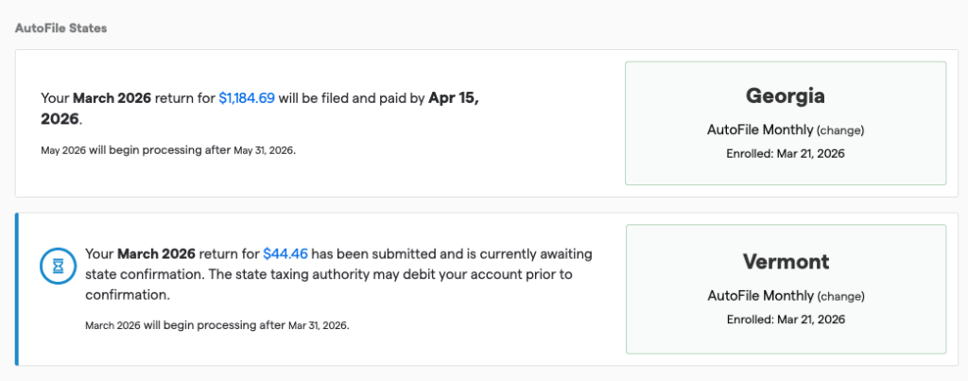Click the May 2026 processing note
Screen dimensions: 968x381
pyautogui.click(x=168, y=149)
